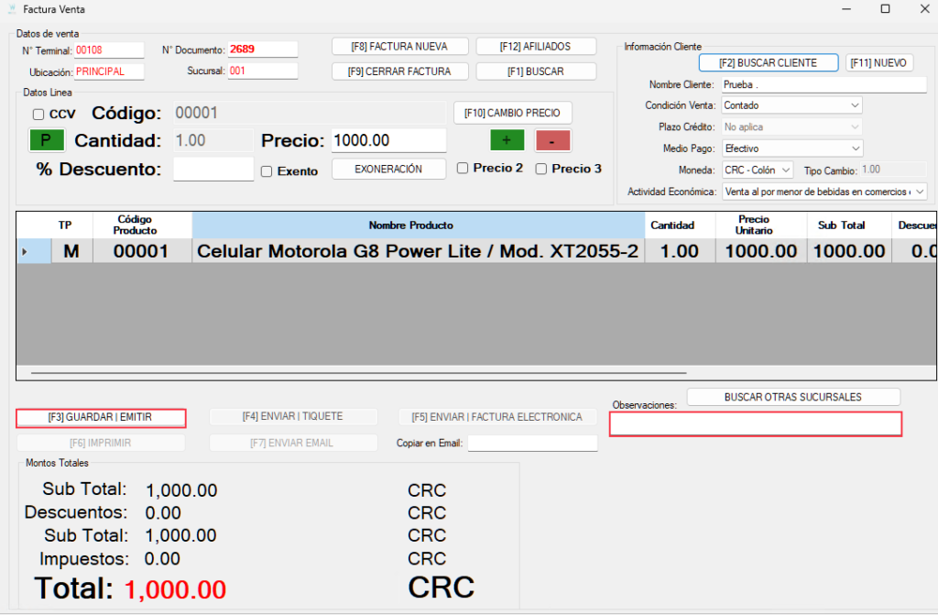Screen dimensions: 938x615
Task: Click the row selector arrow for product 00001
Action: (x=25, y=251)
